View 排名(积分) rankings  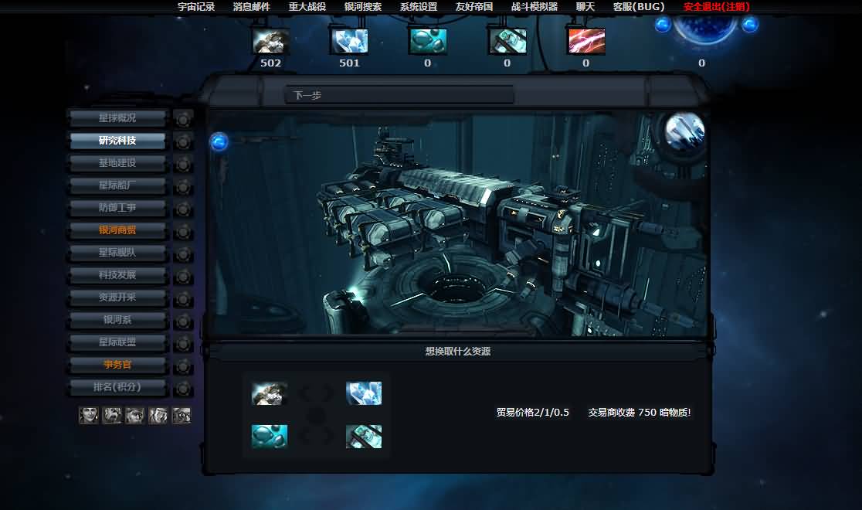[x=117, y=387]
